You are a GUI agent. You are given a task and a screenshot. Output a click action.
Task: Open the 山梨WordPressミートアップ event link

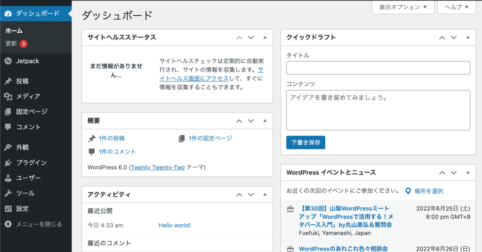click(346, 217)
